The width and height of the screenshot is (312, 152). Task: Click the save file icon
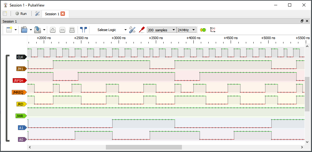38,30
